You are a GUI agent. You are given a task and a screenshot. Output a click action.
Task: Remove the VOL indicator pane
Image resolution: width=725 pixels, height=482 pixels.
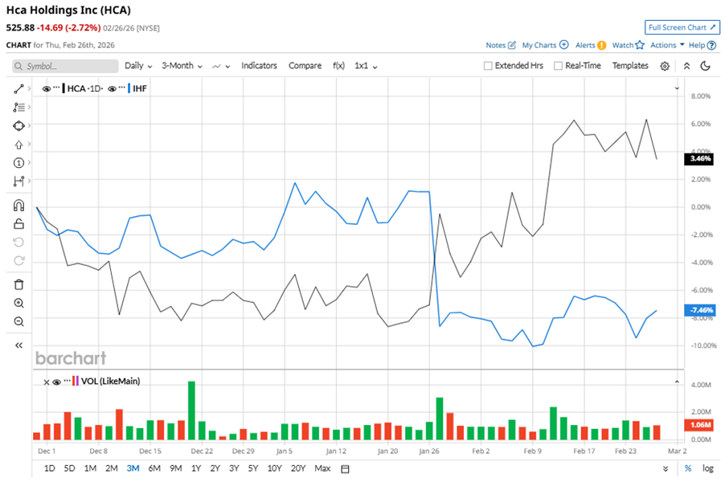(x=47, y=382)
